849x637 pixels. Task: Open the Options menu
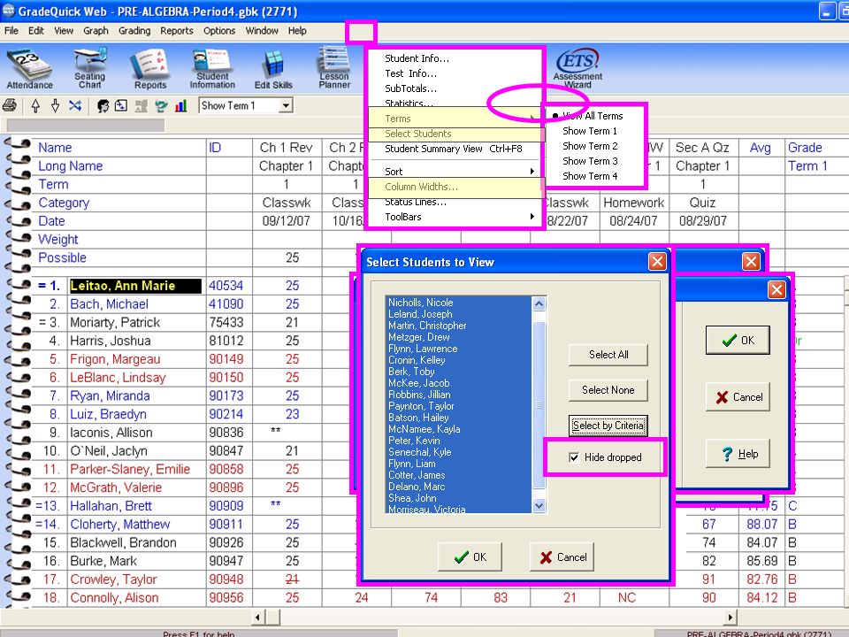pos(219,31)
